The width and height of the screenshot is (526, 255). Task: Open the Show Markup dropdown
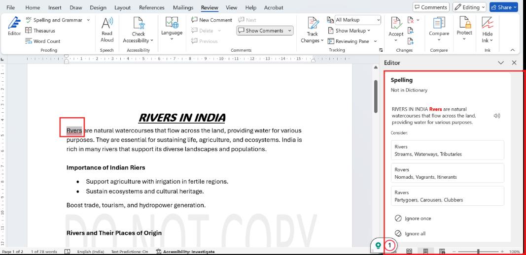(351, 31)
